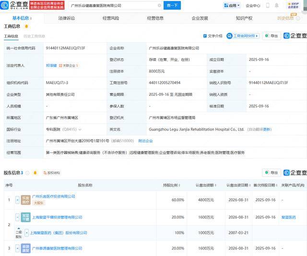Switch to 企业发展 tab
Viewport: 307px width, 256px height.
pyautogui.click(x=200, y=18)
